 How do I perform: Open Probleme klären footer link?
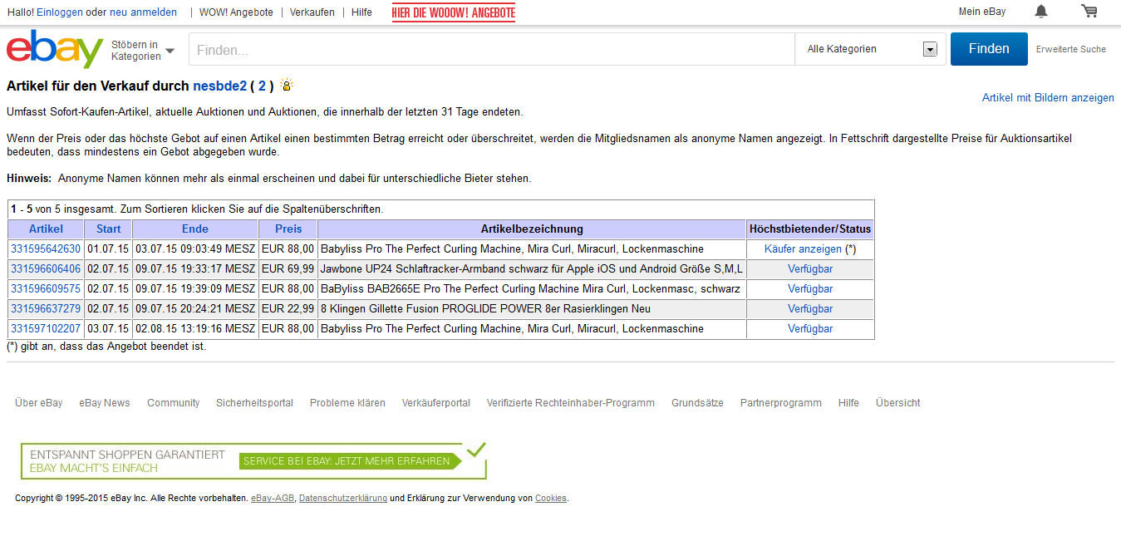tap(347, 403)
